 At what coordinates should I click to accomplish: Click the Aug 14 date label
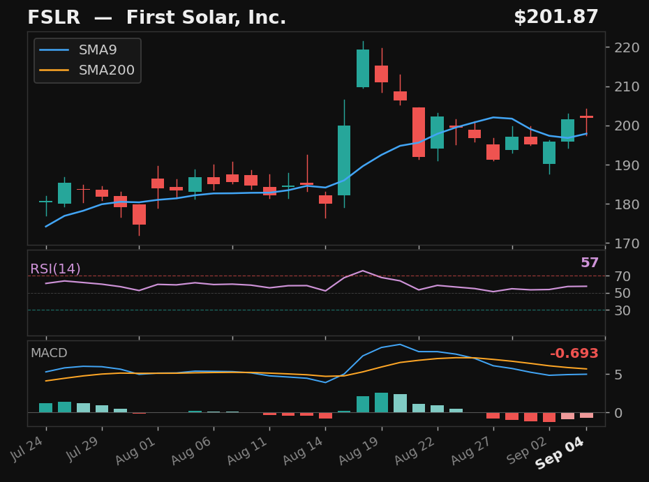click(x=303, y=450)
